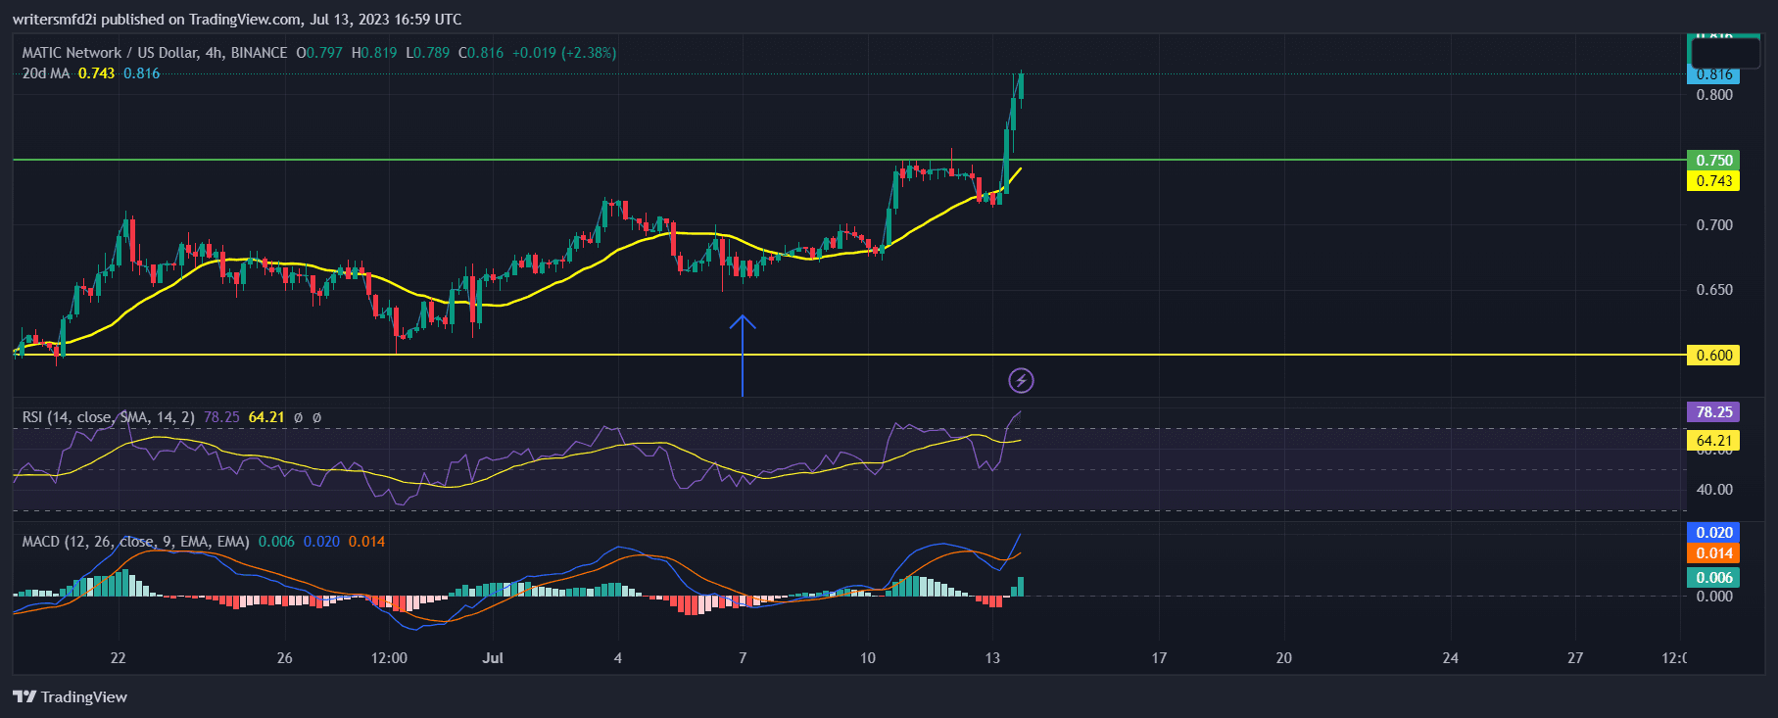1778x718 pixels.
Task: Click the purple lightning bolt event icon
Action: pos(1021,380)
